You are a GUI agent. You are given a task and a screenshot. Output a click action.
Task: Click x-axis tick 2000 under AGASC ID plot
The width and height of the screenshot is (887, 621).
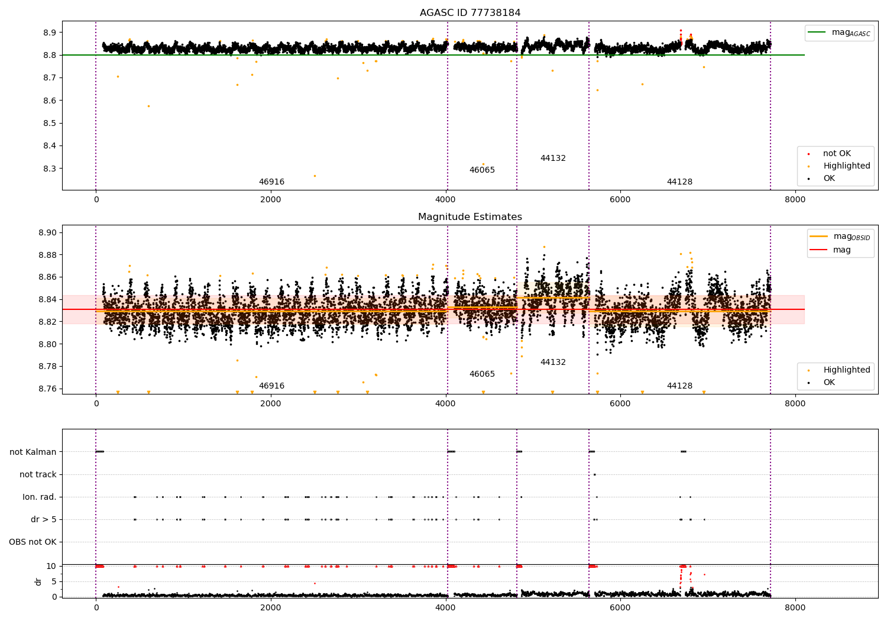point(271,200)
